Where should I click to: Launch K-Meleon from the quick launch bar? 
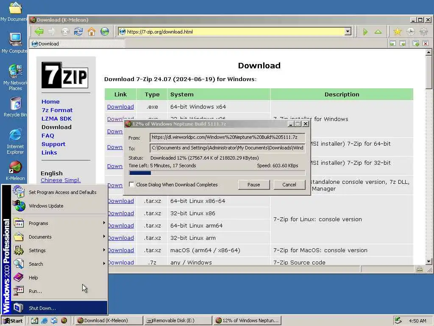click(x=64, y=320)
